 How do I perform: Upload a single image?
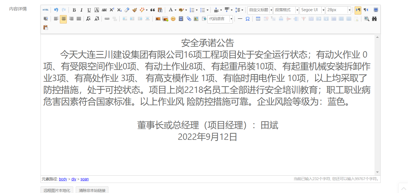click(x=158, y=19)
